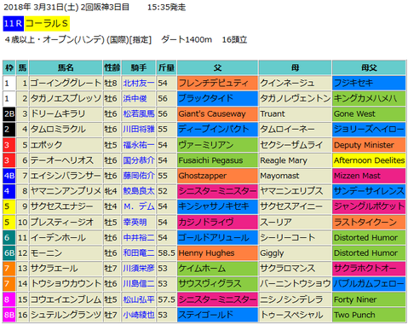Click sire cell Ghostzapper
This screenshot has height=325, width=408.
coord(217,176)
